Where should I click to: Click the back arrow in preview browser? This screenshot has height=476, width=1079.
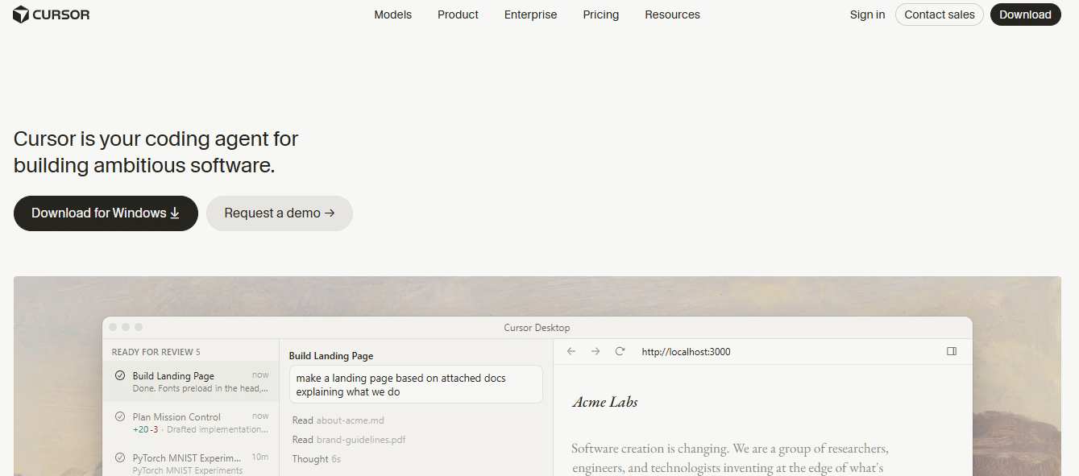point(571,351)
